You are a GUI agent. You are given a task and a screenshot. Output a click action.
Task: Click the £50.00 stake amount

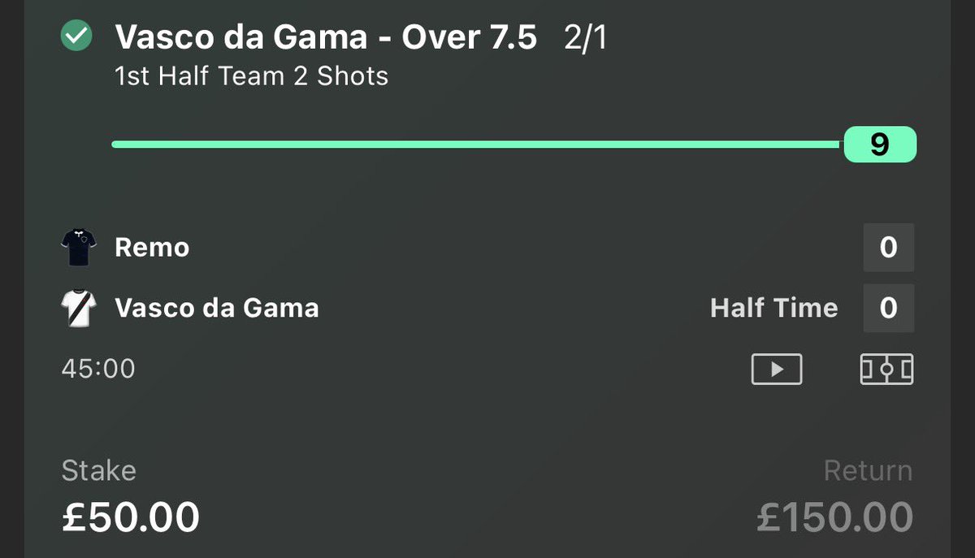131,517
